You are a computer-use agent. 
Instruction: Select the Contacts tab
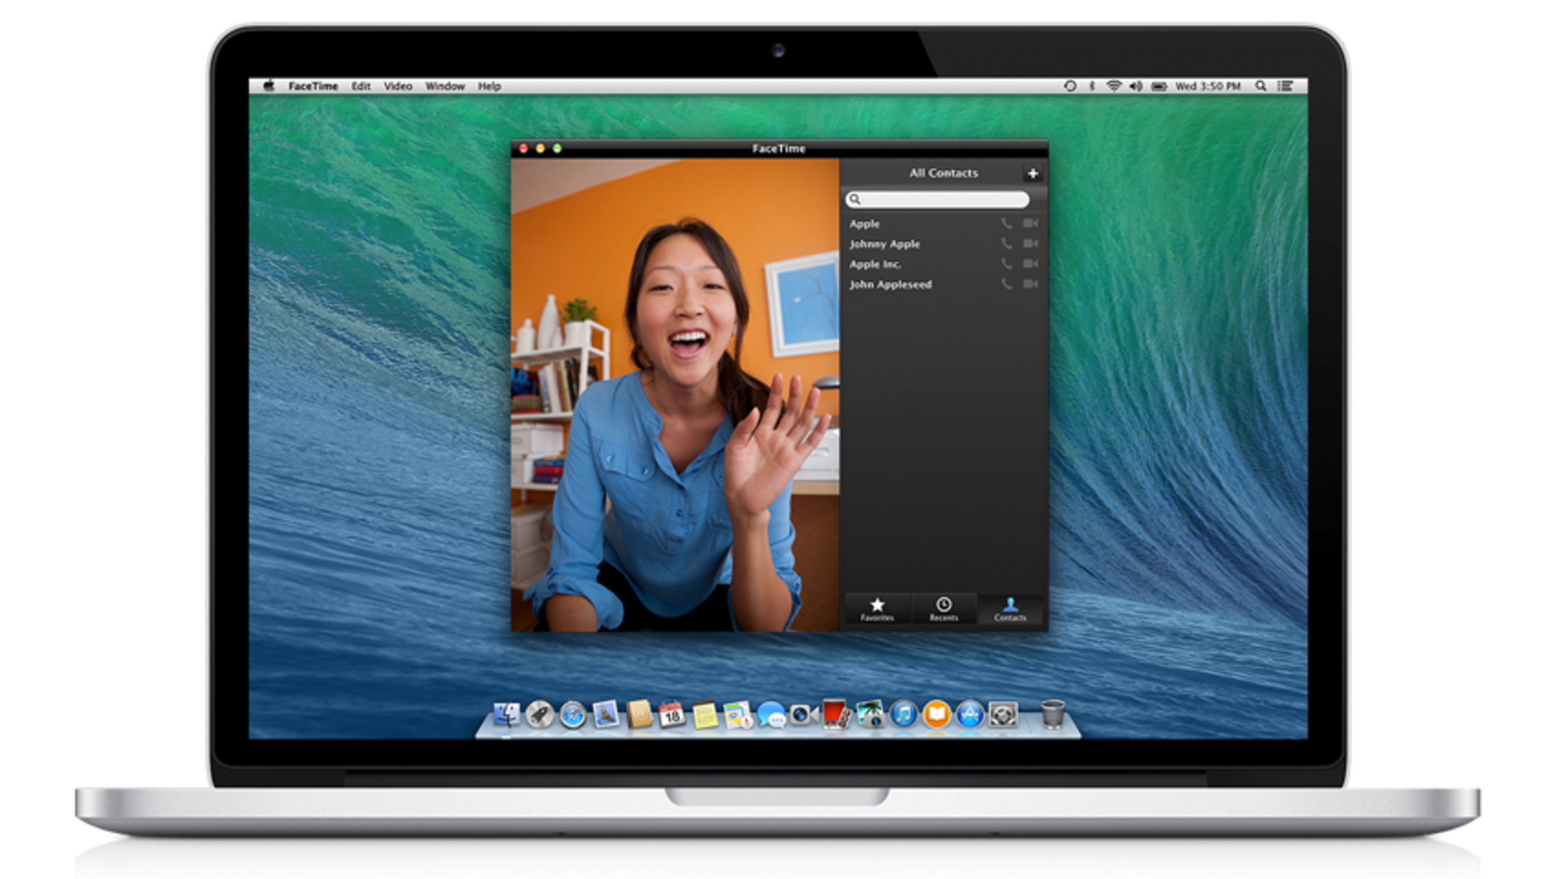coord(1010,609)
